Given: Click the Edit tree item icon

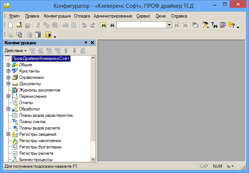Looking at the screenshot, I should click(41, 51).
